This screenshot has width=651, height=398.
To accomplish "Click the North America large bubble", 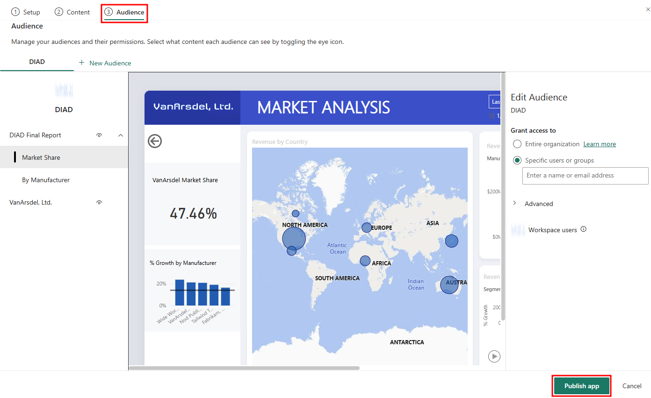I will tap(294, 239).
